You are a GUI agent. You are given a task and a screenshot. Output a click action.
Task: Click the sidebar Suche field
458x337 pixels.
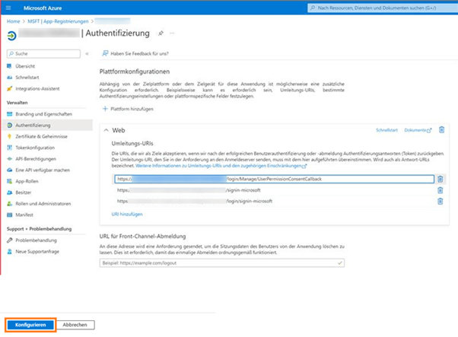tap(43, 54)
